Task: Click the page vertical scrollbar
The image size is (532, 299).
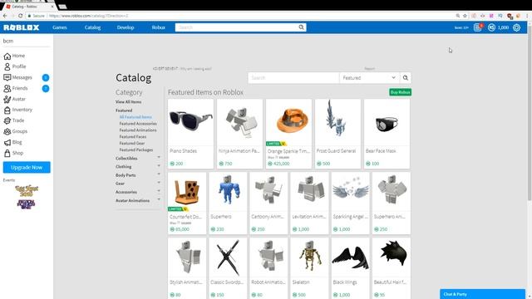Action: pyautogui.click(x=530, y=112)
